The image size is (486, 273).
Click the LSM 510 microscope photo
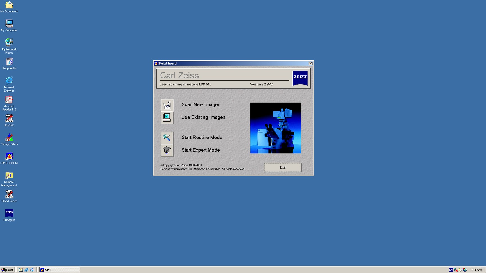click(x=276, y=128)
